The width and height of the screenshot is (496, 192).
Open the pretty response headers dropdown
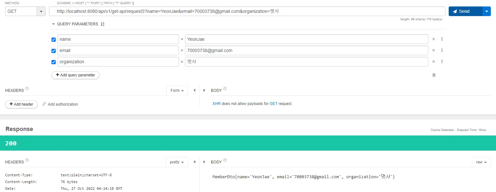click(177, 162)
